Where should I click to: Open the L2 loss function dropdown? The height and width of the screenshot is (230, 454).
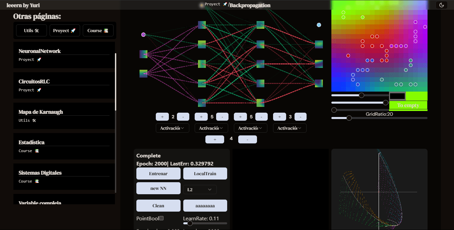(200, 190)
